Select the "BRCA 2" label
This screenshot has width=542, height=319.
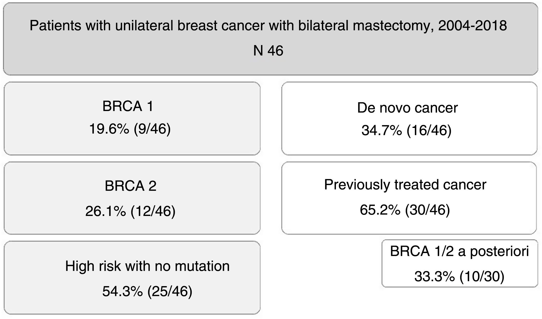pos(130,186)
